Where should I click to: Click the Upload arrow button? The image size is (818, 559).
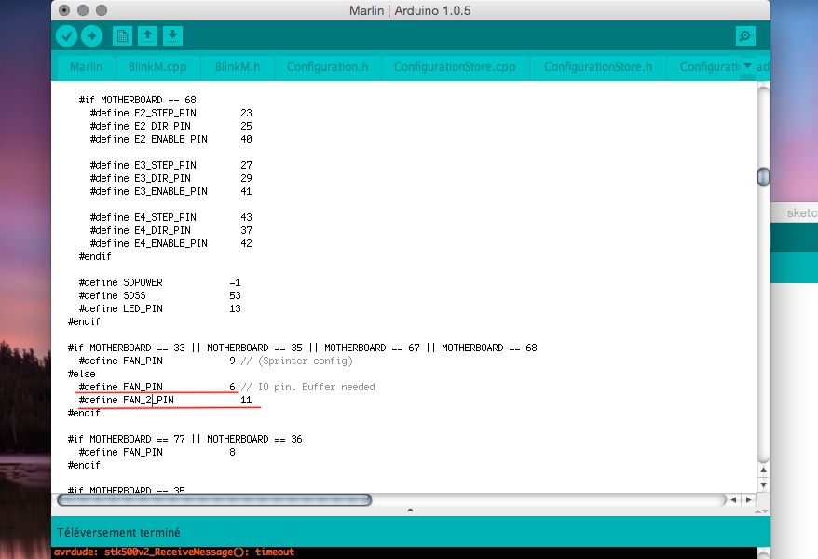tap(92, 36)
